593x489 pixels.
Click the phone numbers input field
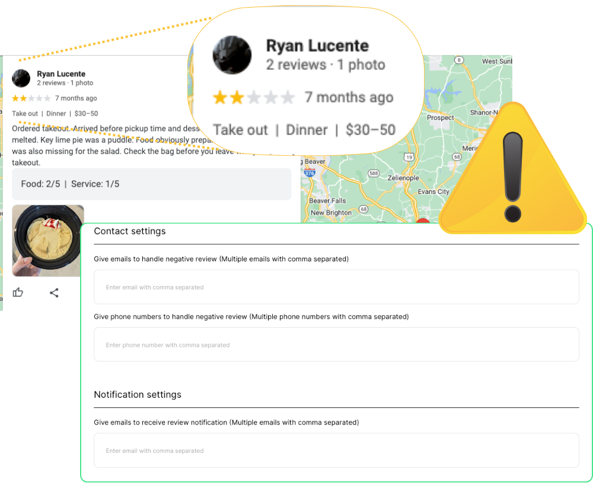336,344
